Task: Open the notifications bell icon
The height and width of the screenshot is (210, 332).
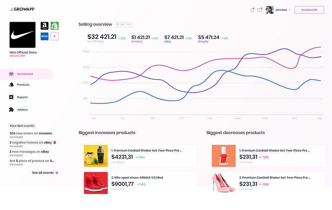Action: point(252,10)
